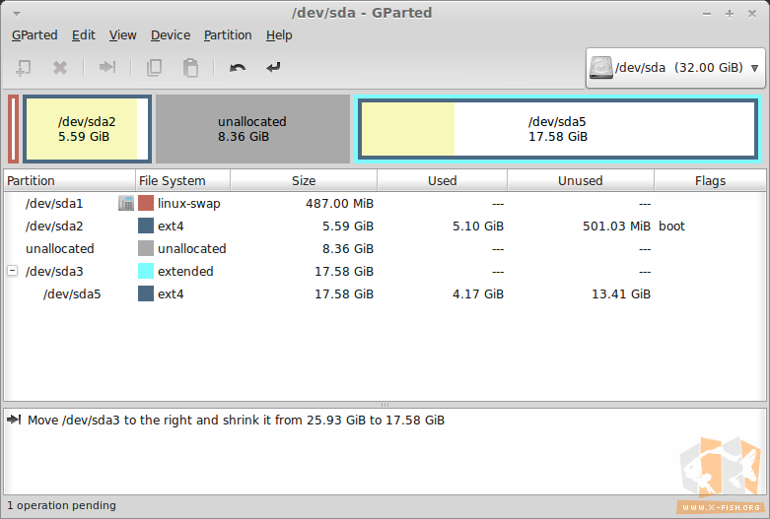Sort by the Flags column header
Image resolution: width=770 pixels, height=519 pixels.
[710, 180]
